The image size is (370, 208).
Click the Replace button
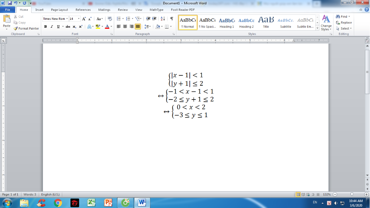344,23
